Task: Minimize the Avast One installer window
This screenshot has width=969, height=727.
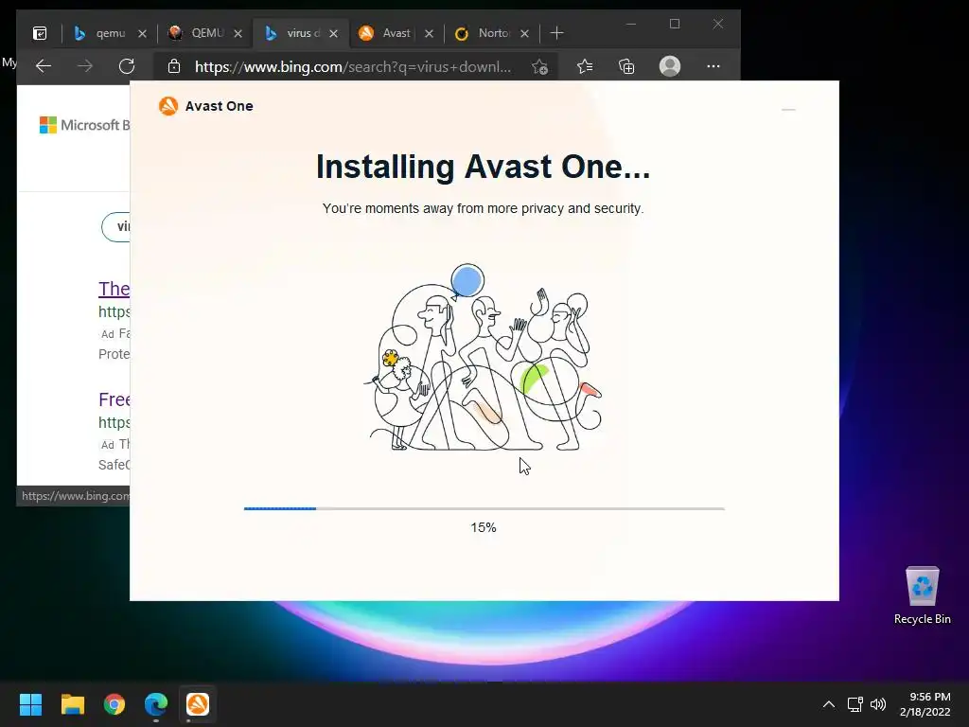Action: tap(788, 110)
